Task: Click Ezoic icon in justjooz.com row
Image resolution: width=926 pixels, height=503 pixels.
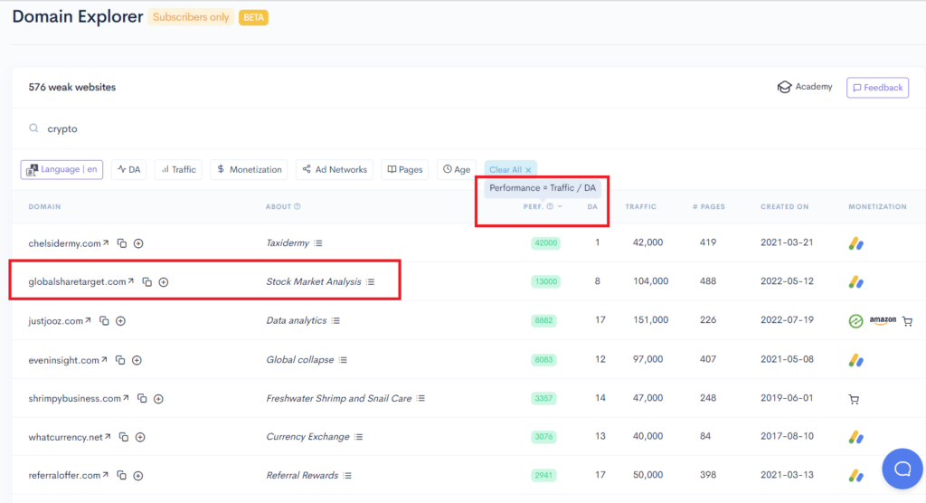Action: pos(855,321)
